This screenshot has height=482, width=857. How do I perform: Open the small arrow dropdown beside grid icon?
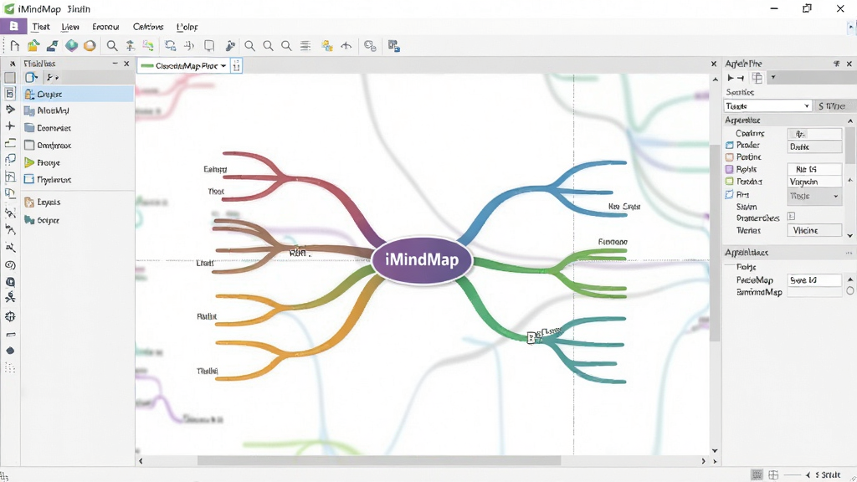[772, 78]
